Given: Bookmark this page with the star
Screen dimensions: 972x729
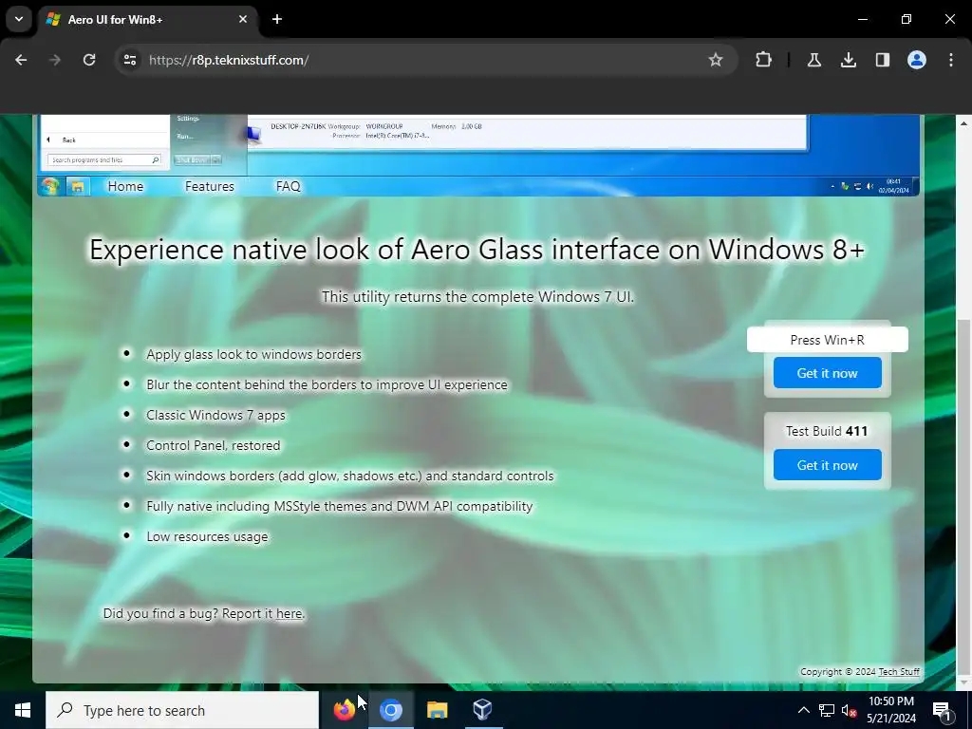Looking at the screenshot, I should point(716,60).
